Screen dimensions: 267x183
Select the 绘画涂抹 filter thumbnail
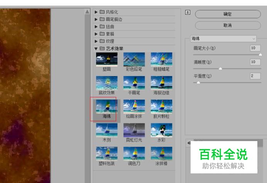coord(134,106)
